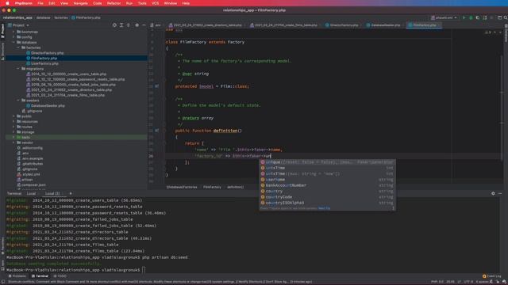Open the PhpStorm application menu
Screen dimensions: 508x285
click(x=24, y=3)
